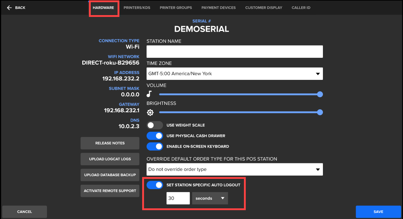Click the volume music note icon
Viewport: 403px width, 219px height.
tap(149, 94)
